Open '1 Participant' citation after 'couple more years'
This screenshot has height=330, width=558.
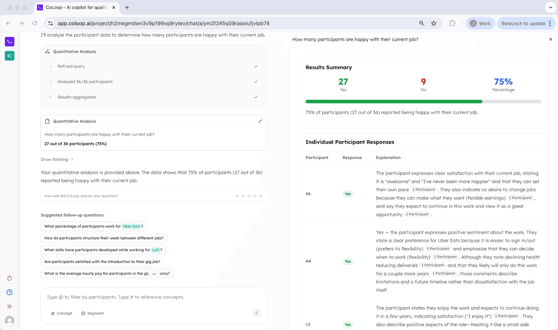click(x=444, y=273)
